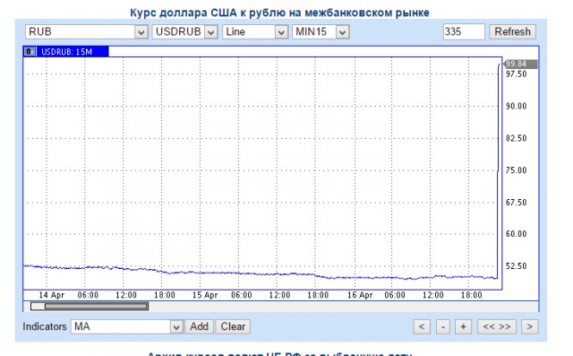Click the 75.00 price axis label
573x356 pixels.
[x=516, y=170]
